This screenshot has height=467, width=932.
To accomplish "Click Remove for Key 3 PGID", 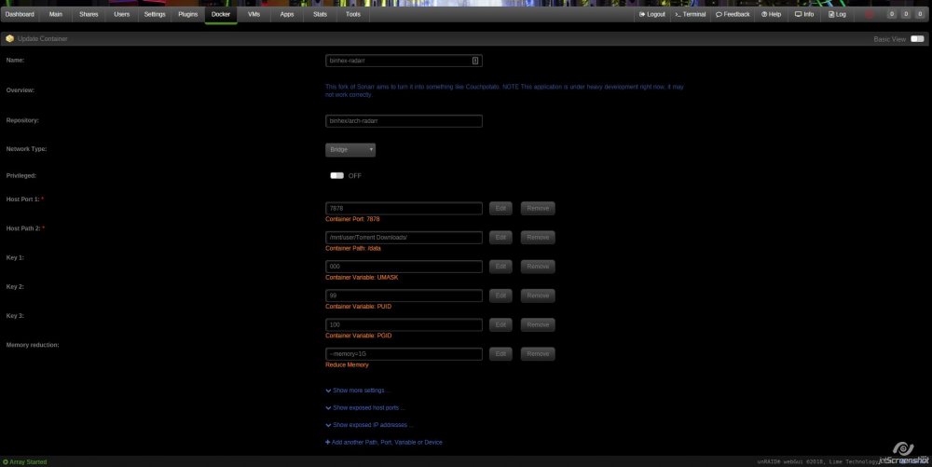I will 538,325.
